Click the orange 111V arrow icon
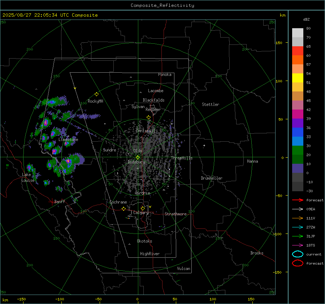325x304 pixels. [298, 218]
